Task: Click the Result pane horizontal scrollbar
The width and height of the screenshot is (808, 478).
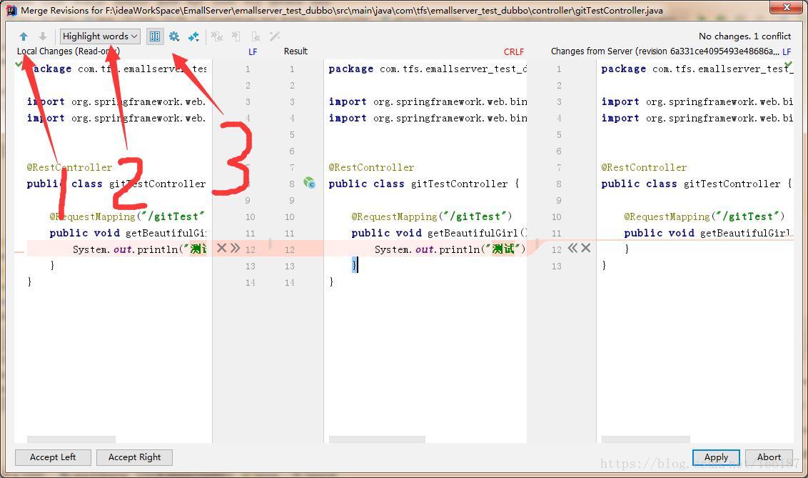Action: pos(377,439)
